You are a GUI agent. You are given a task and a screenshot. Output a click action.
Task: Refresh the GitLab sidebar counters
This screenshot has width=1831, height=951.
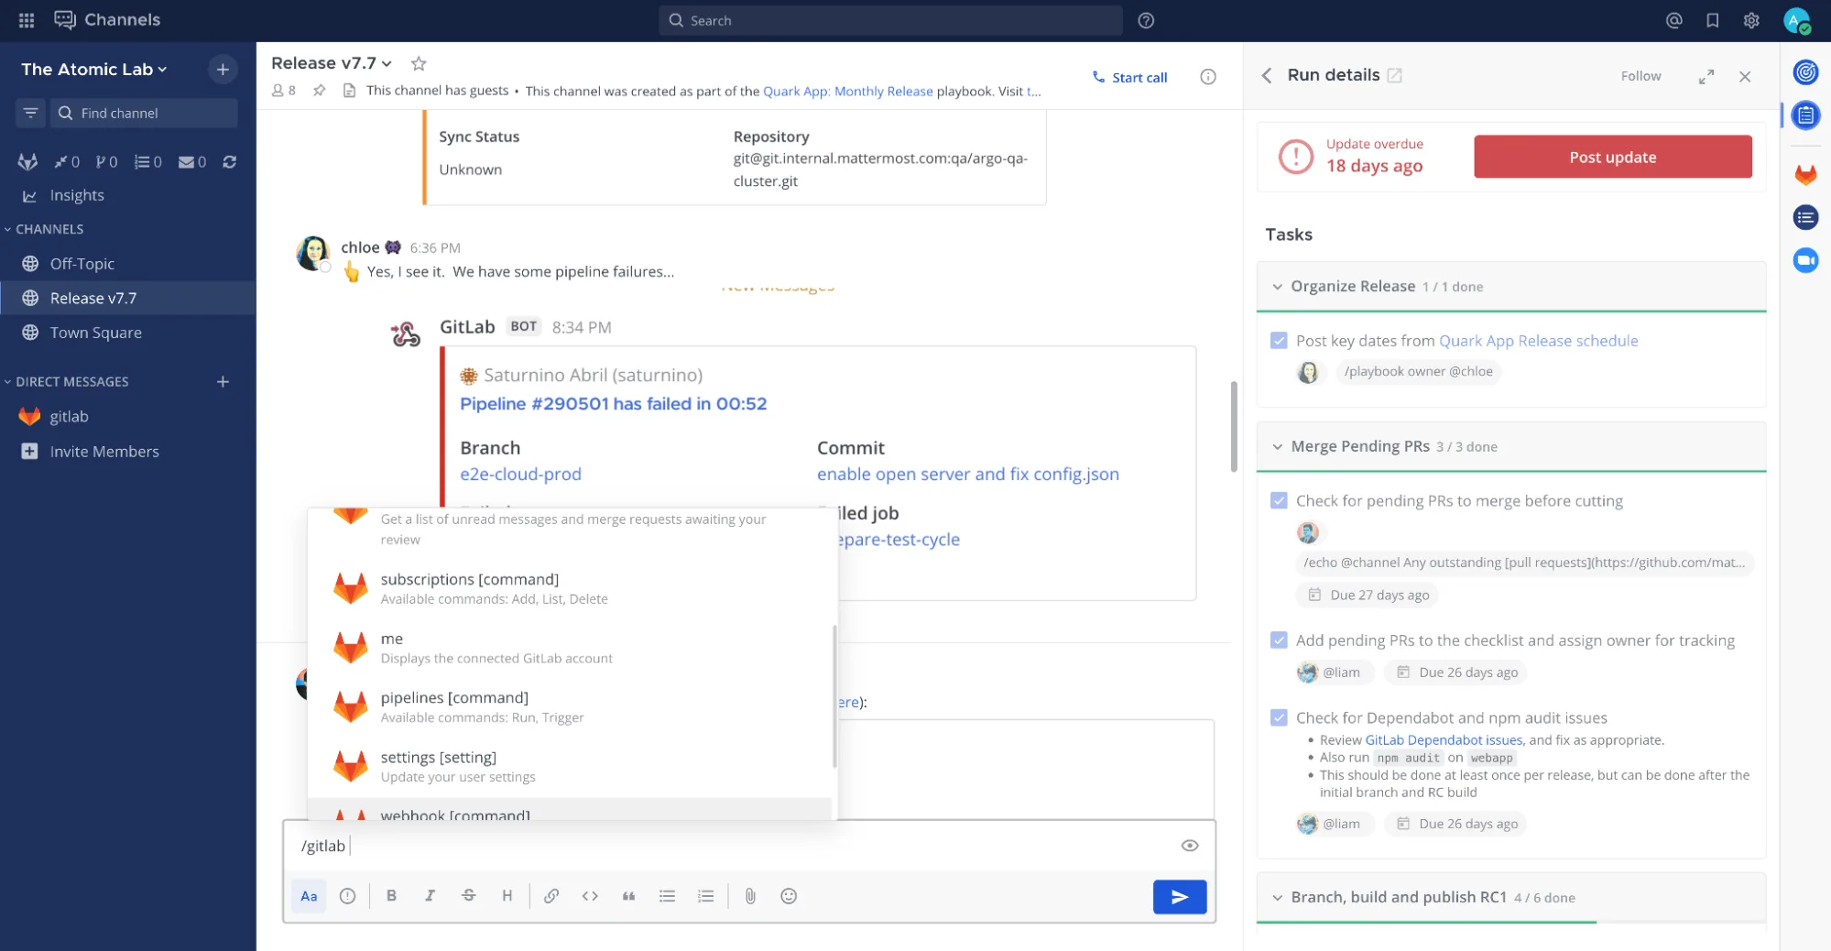[230, 162]
